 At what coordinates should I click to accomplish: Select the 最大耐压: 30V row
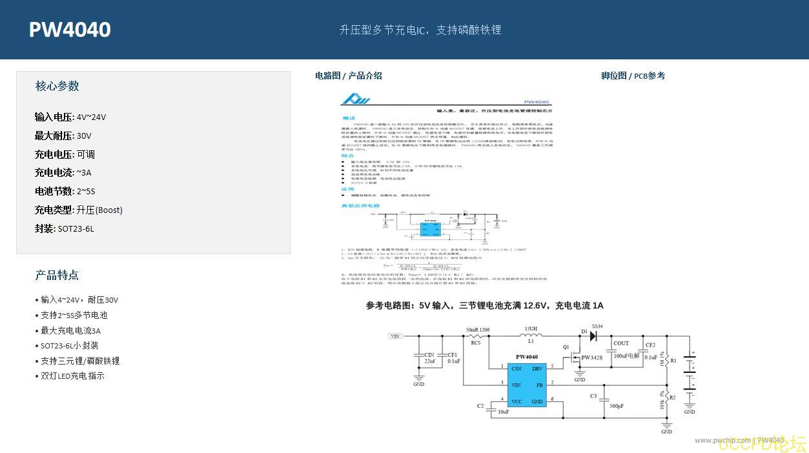[x=63, y=136]
